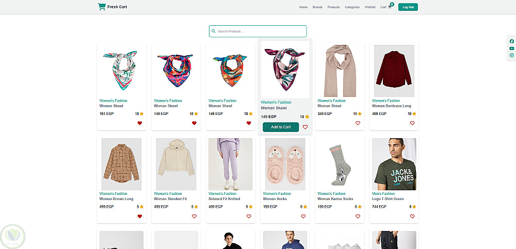Screen dimensions: 516x249
Task: Click the 'Woman Brown Long' product title
Action: [116, 199]
